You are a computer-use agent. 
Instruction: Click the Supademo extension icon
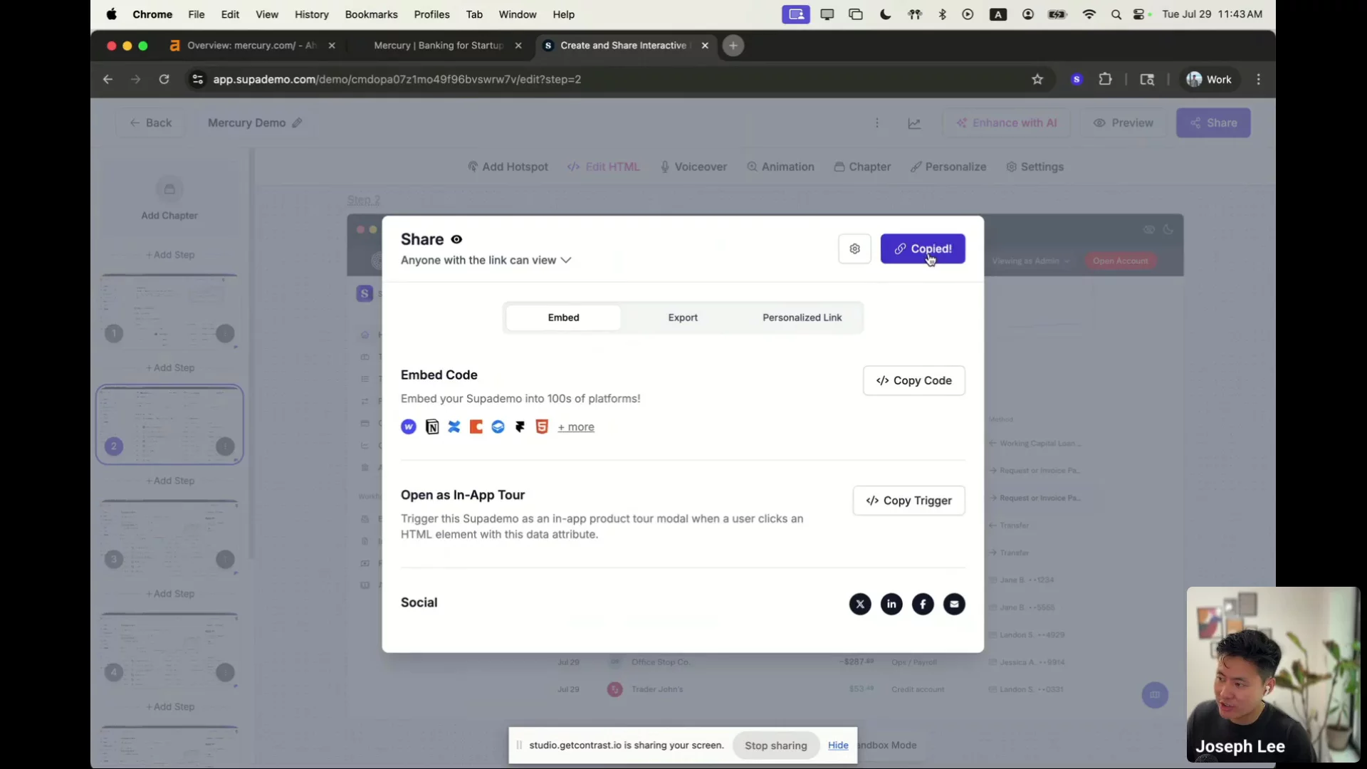click(1077, 80)
